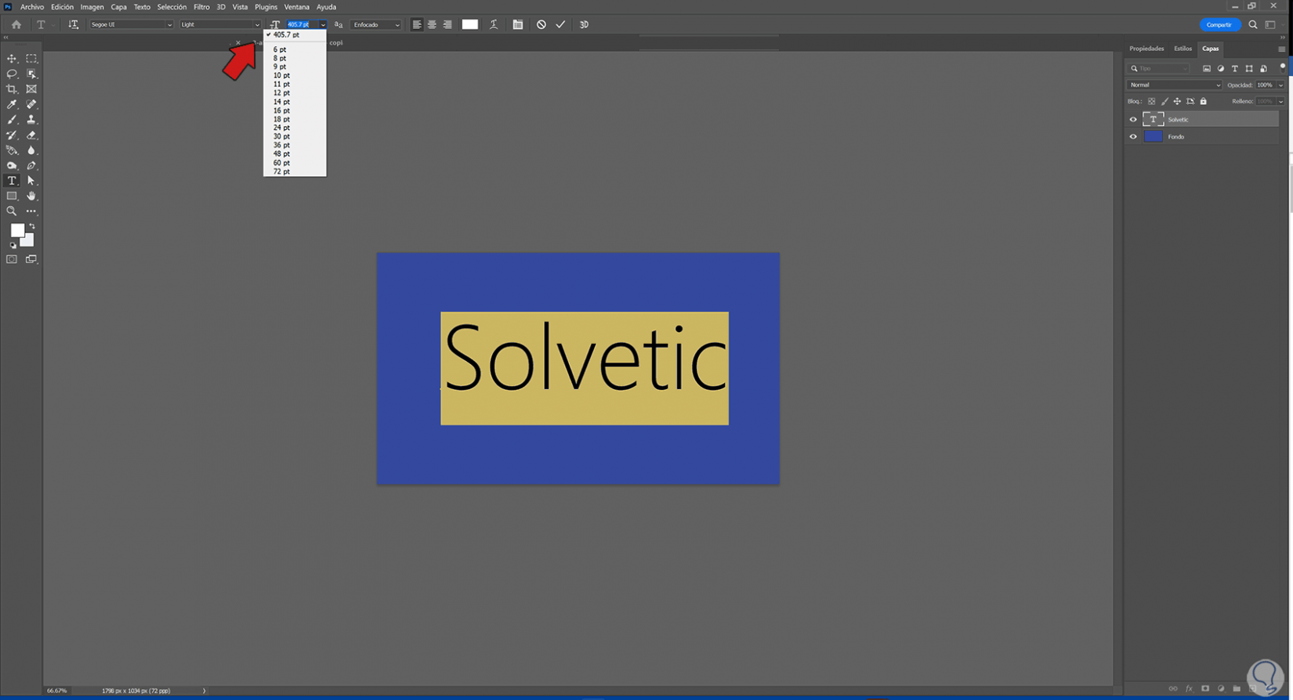Toggle Quick Mask mode

click(x=12, y=259)
